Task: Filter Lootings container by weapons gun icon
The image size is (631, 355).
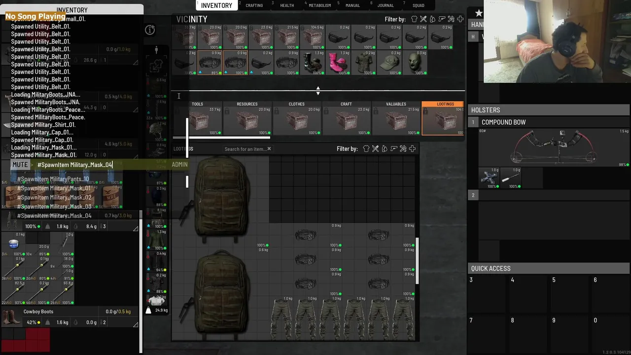Action: click(394, 148)
